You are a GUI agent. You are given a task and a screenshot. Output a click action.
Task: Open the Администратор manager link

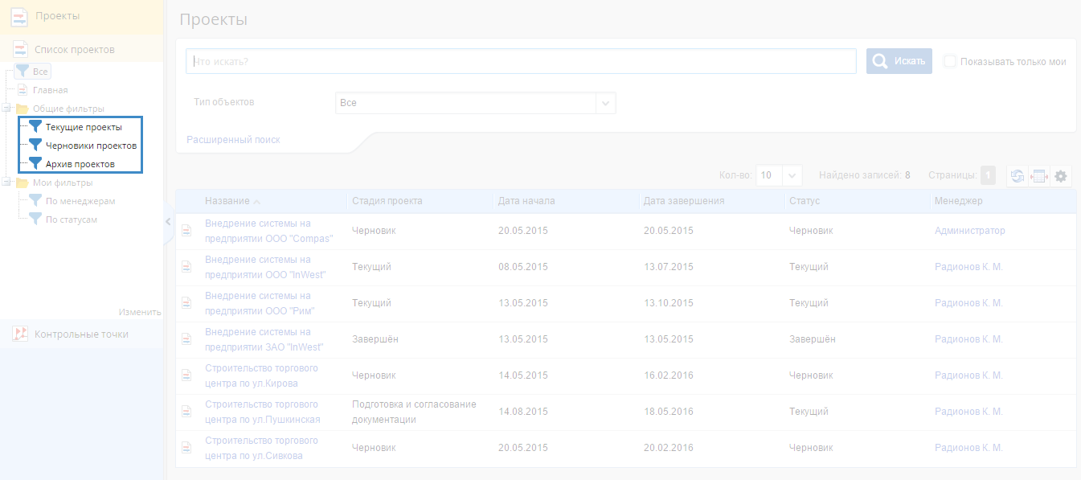pos(969,231)
